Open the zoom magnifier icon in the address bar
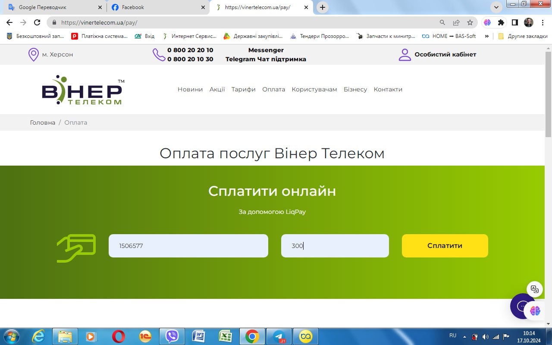Image resolution: width=552 pixels, height=345 pixels. (442, 22)
